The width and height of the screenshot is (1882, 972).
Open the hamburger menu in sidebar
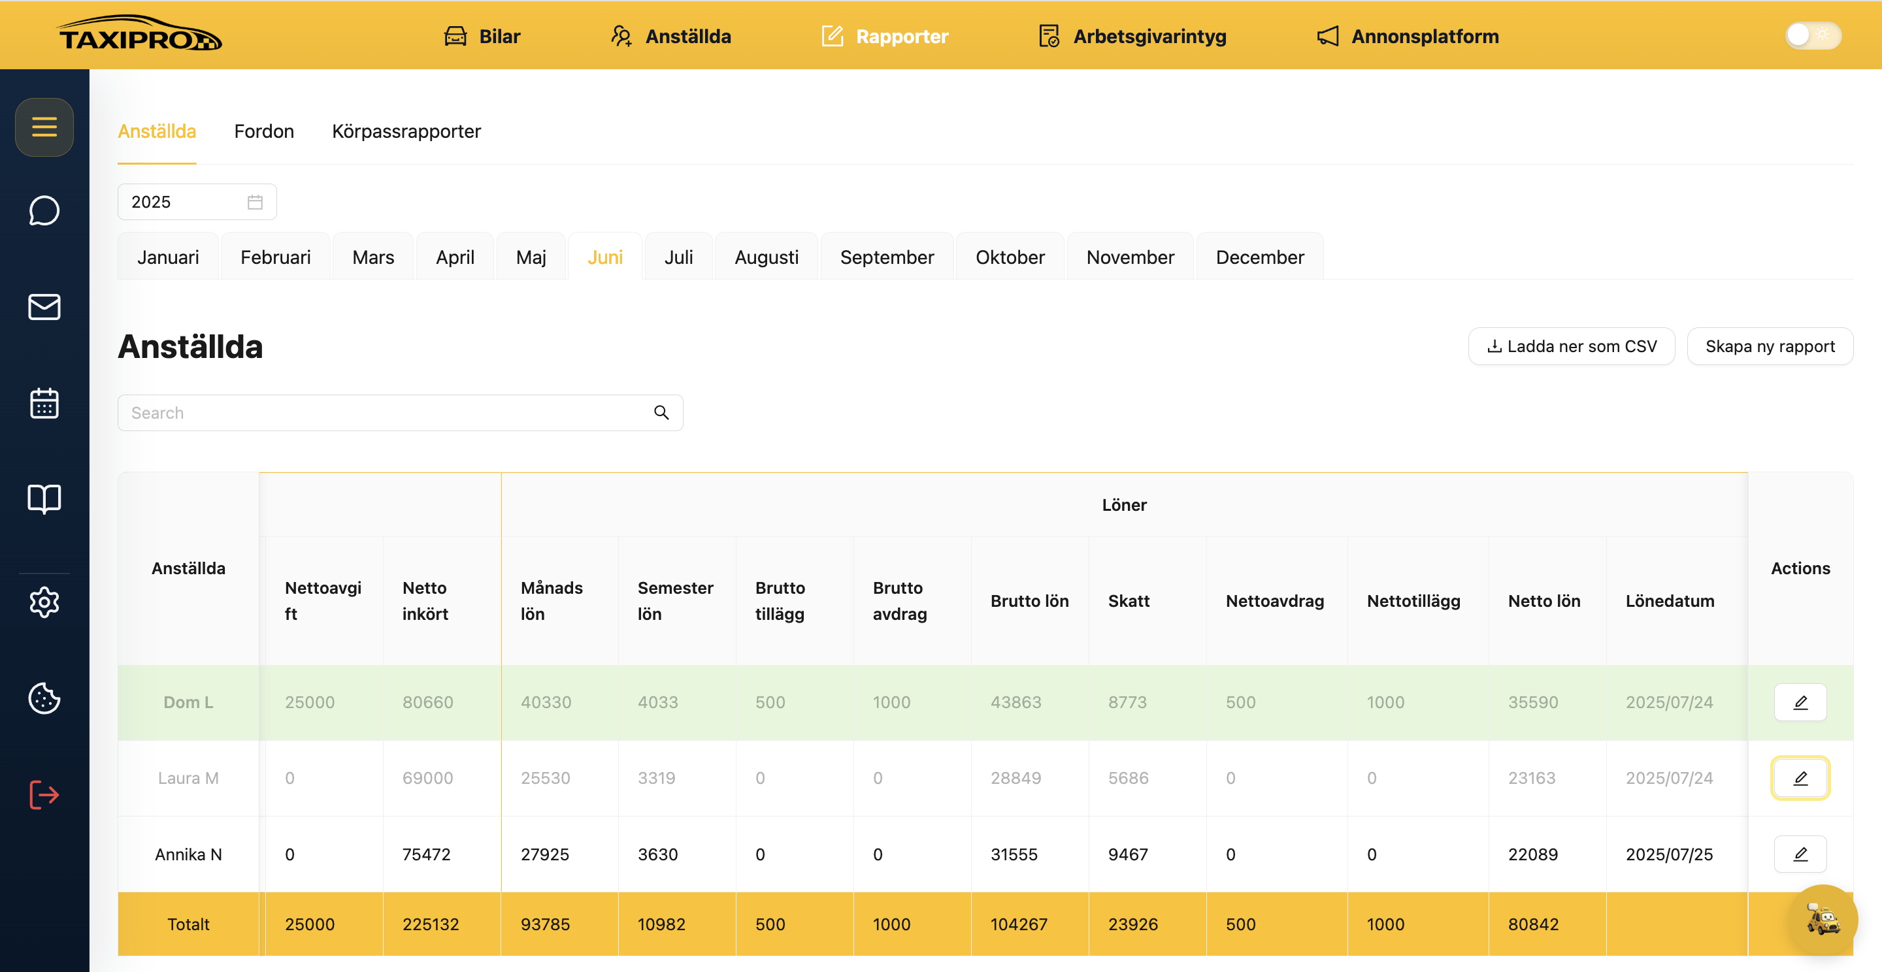(44, 127)
